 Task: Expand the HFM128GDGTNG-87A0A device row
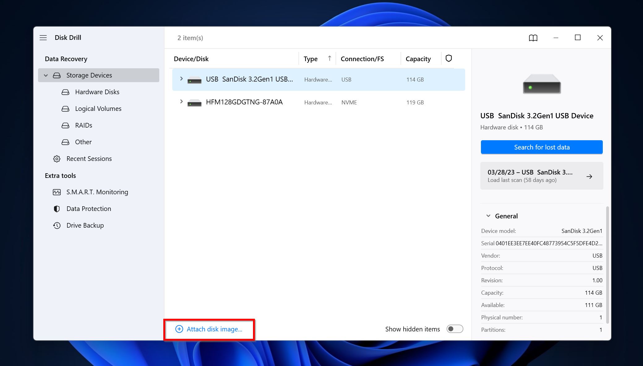tap(182, 102)
